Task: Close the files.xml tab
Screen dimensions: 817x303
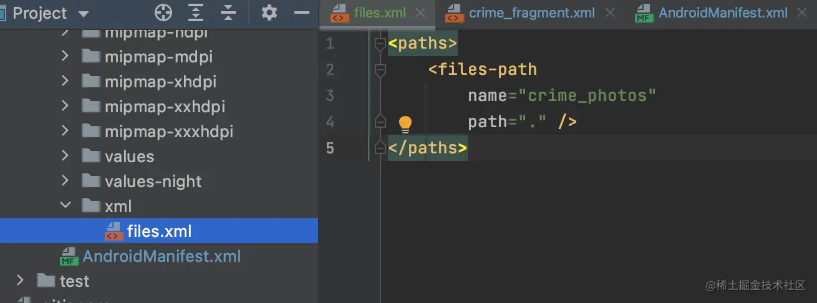Action: tap(420, 12)
